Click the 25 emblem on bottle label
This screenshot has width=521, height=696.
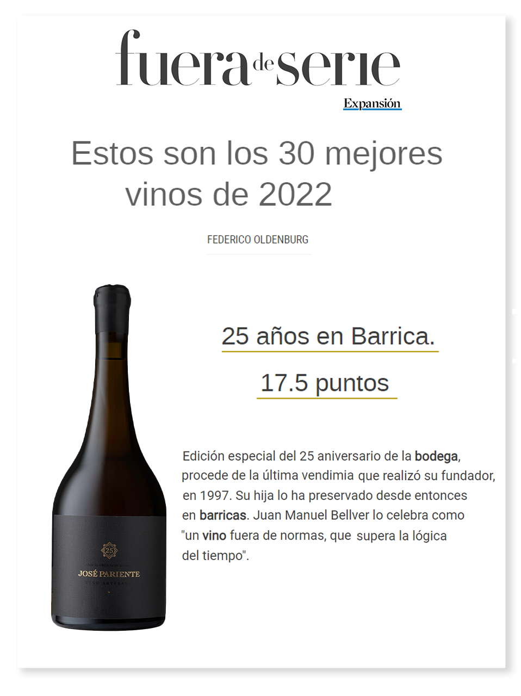pyautogui.click(x=109, y=550)
